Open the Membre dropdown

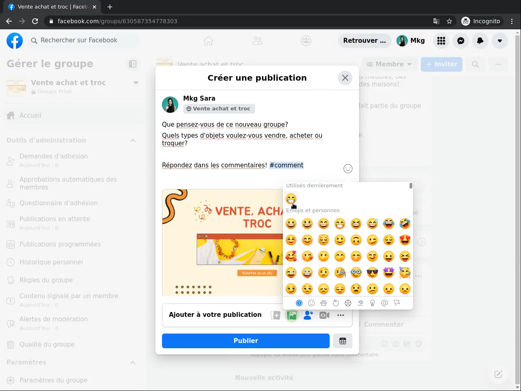tap(390, 64)
